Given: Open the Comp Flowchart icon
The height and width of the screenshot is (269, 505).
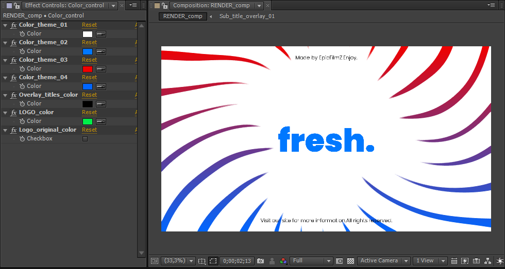Looking at the screenshot, I should (487, 261).
